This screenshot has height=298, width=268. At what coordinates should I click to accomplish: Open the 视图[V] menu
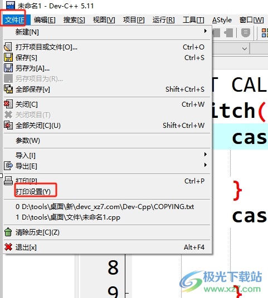(104, 20)
